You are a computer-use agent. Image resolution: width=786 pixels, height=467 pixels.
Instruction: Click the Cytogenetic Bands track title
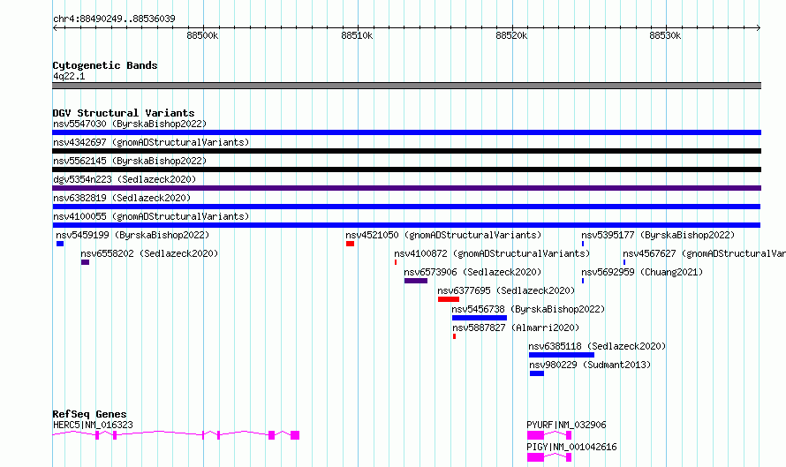105,65
